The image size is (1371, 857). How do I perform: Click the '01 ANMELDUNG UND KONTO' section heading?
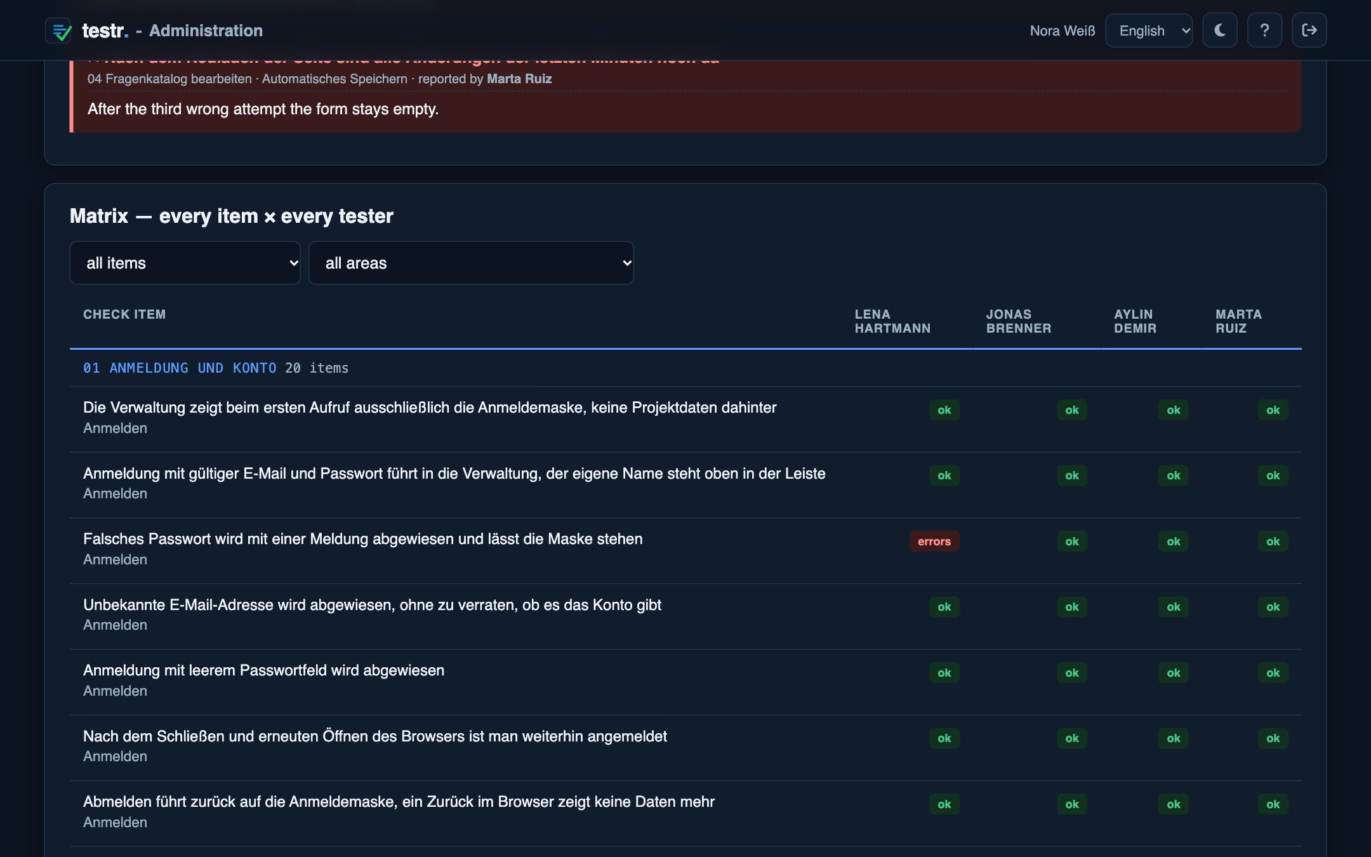[x=180, y=368]
